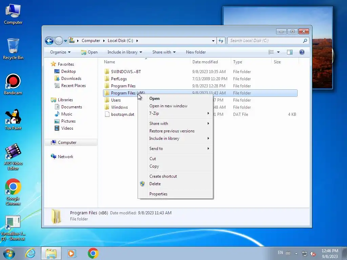Open the Organize dropdown menu
Image resolution: width=347 pixels, height=260 pixels.
tap(60, 52)
